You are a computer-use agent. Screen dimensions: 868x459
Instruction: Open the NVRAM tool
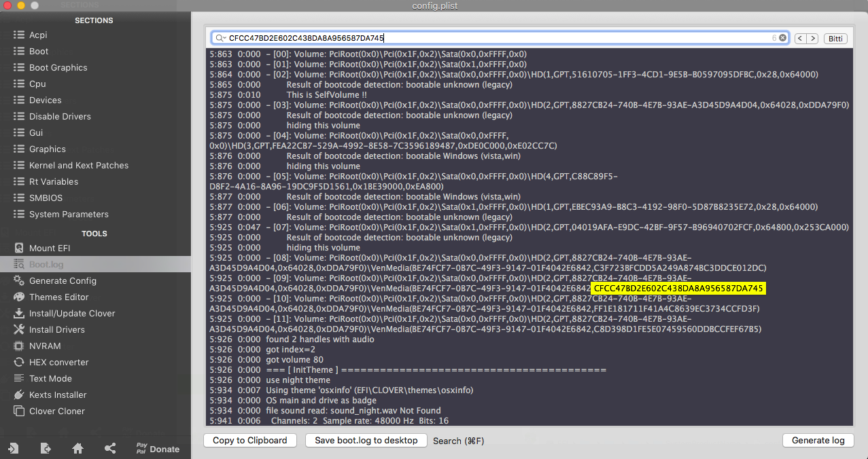pos(45,346)
